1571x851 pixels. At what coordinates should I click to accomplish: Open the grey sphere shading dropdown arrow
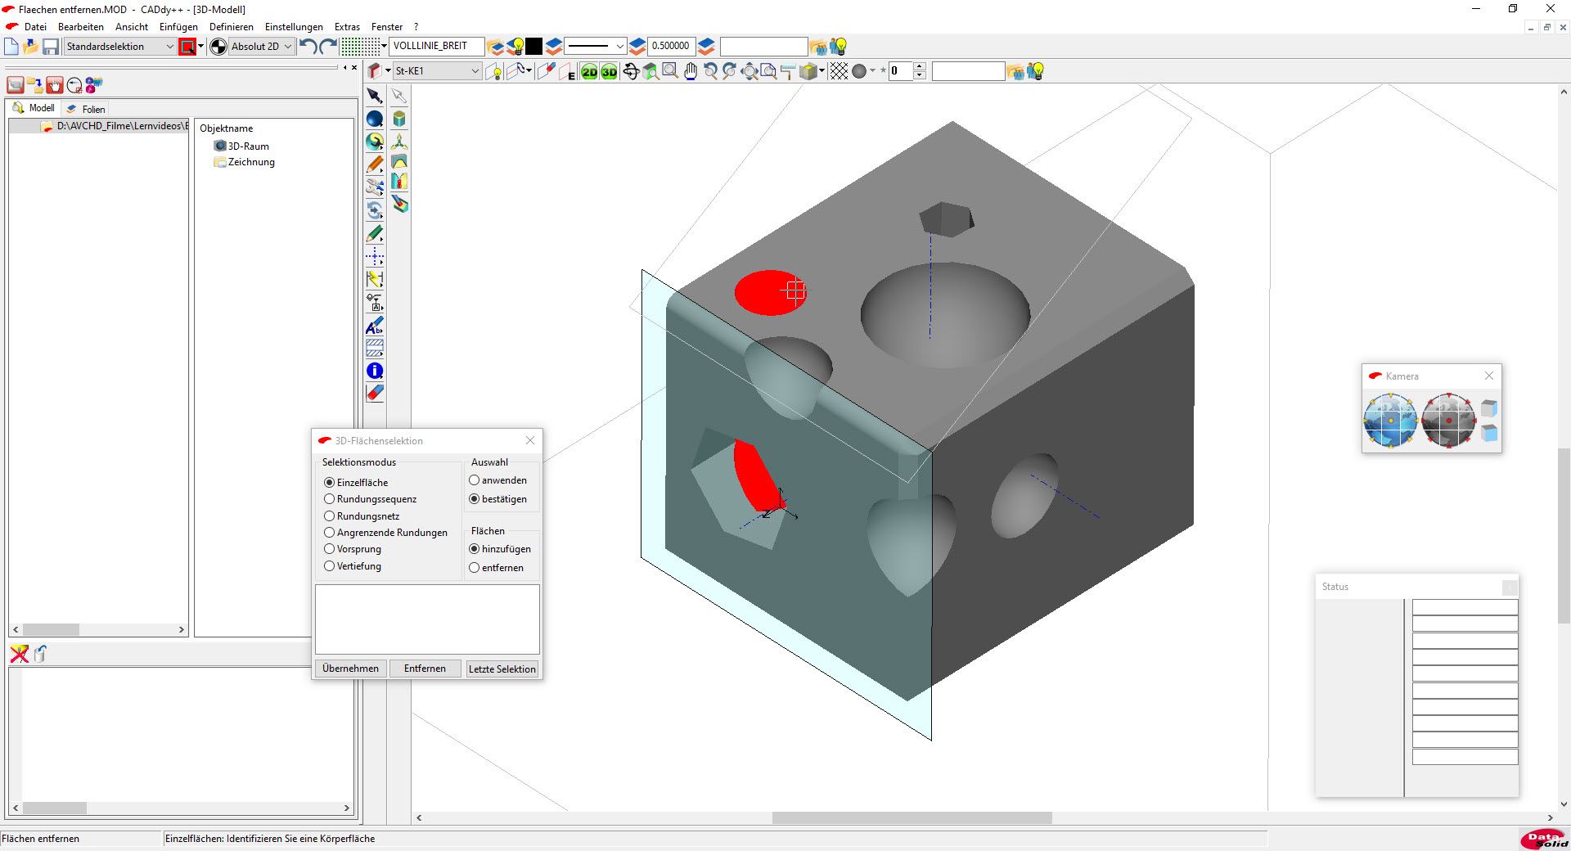pyautogui.click(x=872, y=71)
